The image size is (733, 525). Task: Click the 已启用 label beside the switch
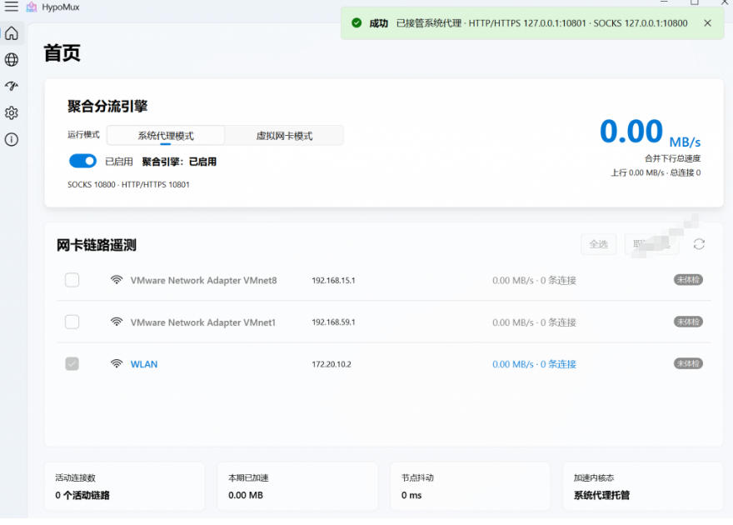click(119, 162)
